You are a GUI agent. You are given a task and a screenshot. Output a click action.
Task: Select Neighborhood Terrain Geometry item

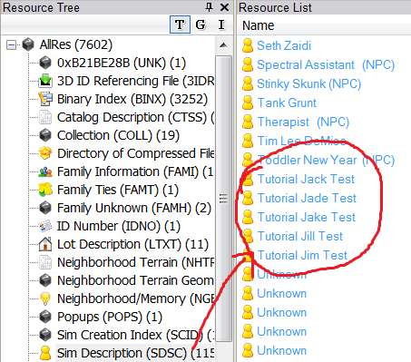click(x=135, y=280)
